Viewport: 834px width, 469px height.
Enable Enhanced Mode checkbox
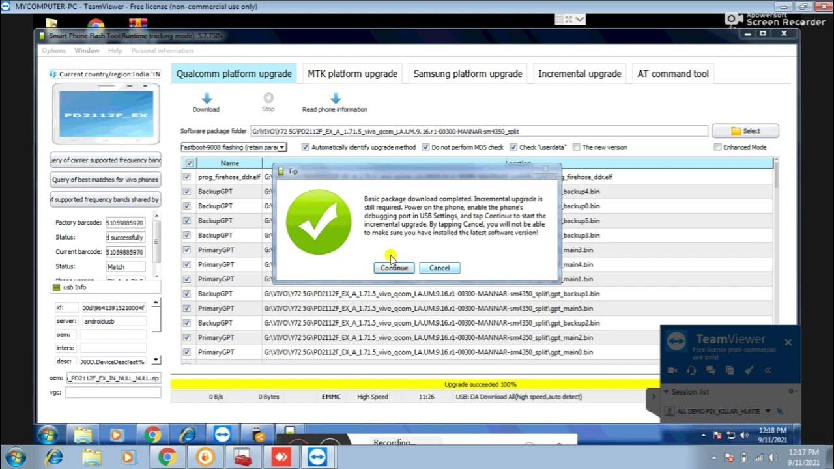(x=717, y=147)
